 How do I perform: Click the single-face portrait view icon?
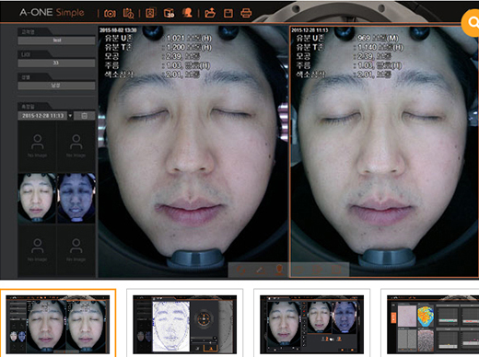[x=150, y=13]
